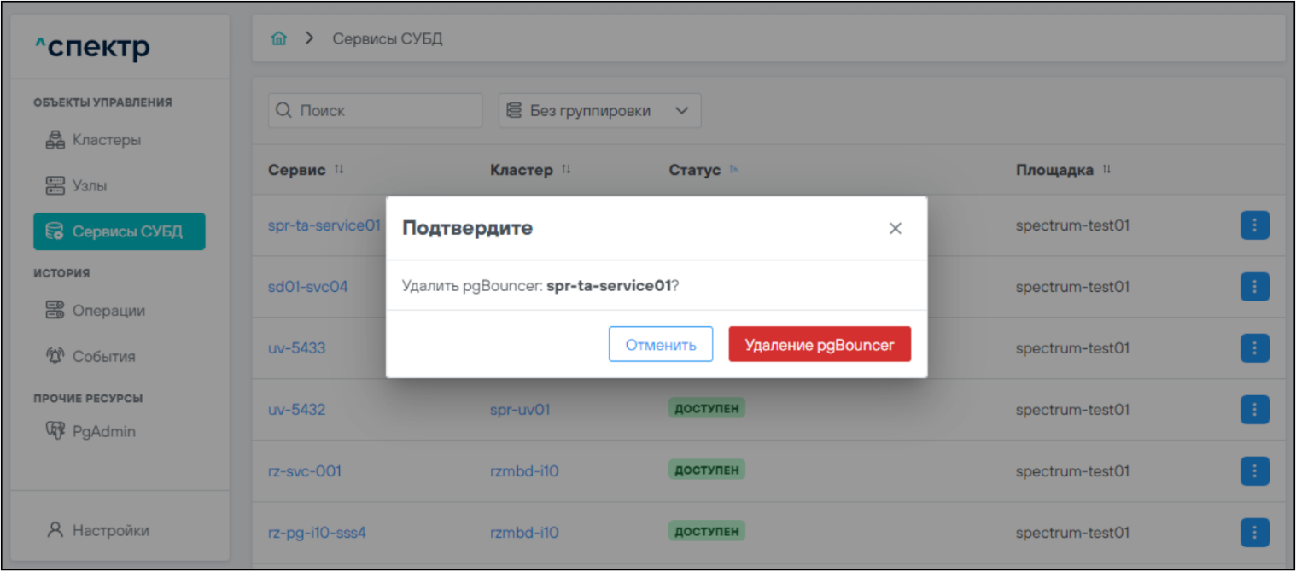Click the Поиск search field
The height and width of the screenshot is (572, 1296).
pyautogui.click(x=376, y=111)
